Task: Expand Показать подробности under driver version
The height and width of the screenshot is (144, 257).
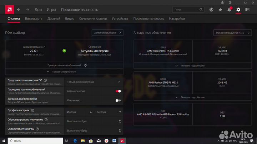Action: (64, 71)
